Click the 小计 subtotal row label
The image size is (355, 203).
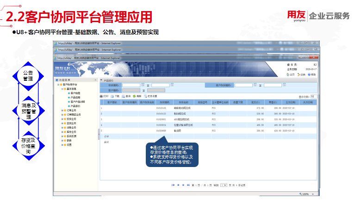click(x=106, y=137)
